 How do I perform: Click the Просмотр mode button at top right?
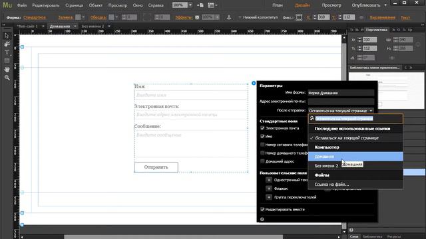tap(331, 5)
